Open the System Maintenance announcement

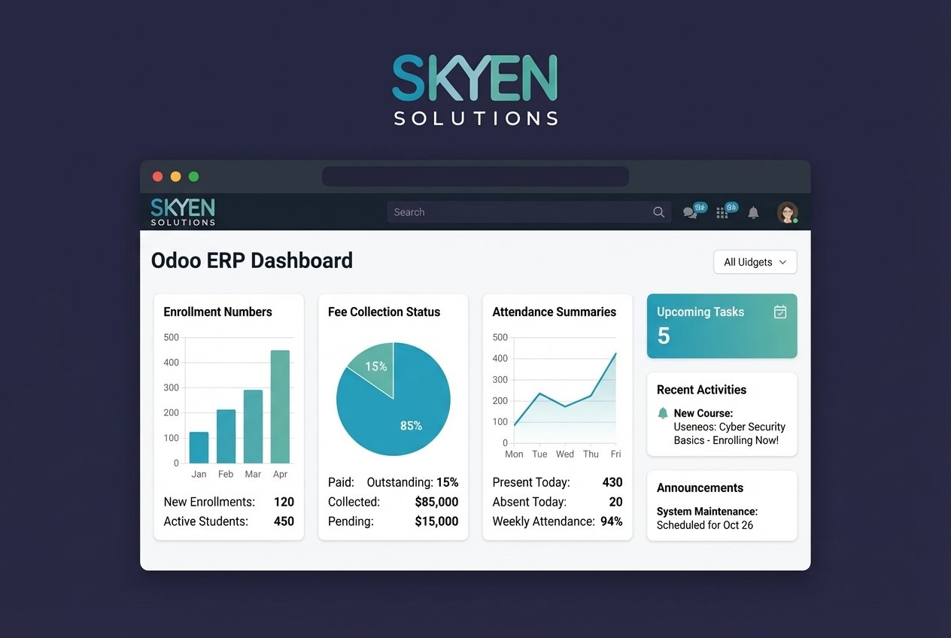[x=706, y=518]
